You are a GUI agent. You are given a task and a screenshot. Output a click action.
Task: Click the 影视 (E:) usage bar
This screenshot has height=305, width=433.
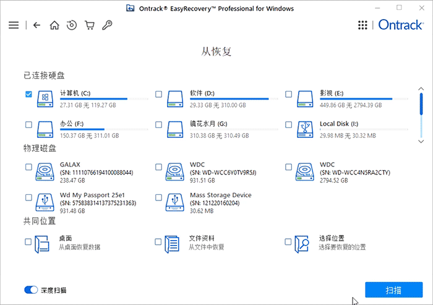(x=364, y=98)
